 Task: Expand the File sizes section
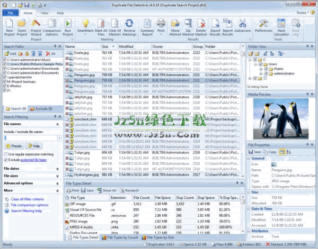coord(58,176)
